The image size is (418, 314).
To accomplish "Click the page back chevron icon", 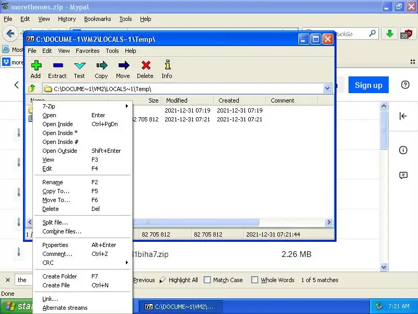I will [x=17, y=85].
